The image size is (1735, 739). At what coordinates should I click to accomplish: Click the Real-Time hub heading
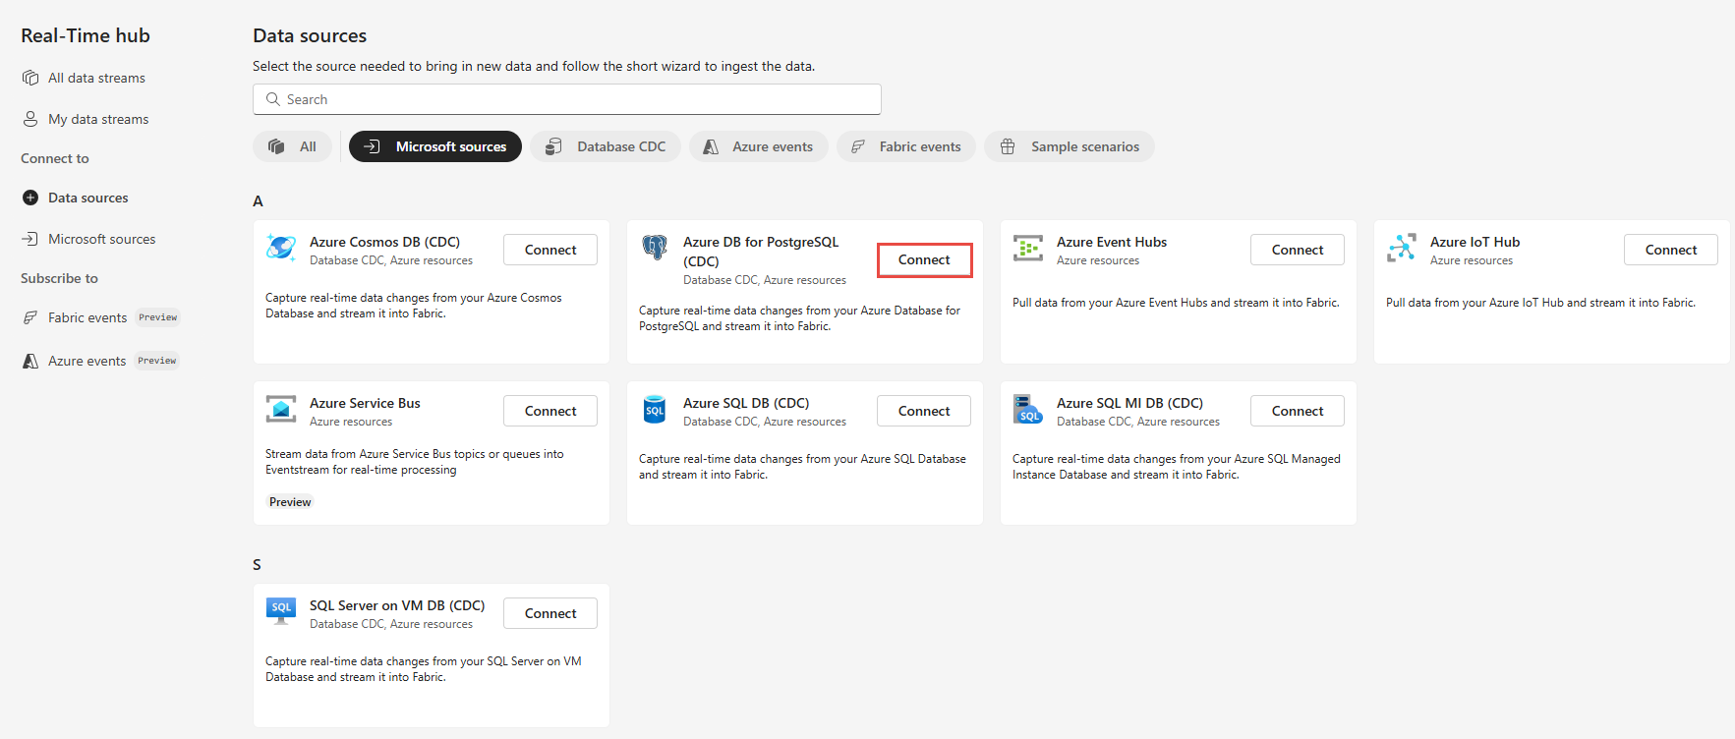pos(86,35)
